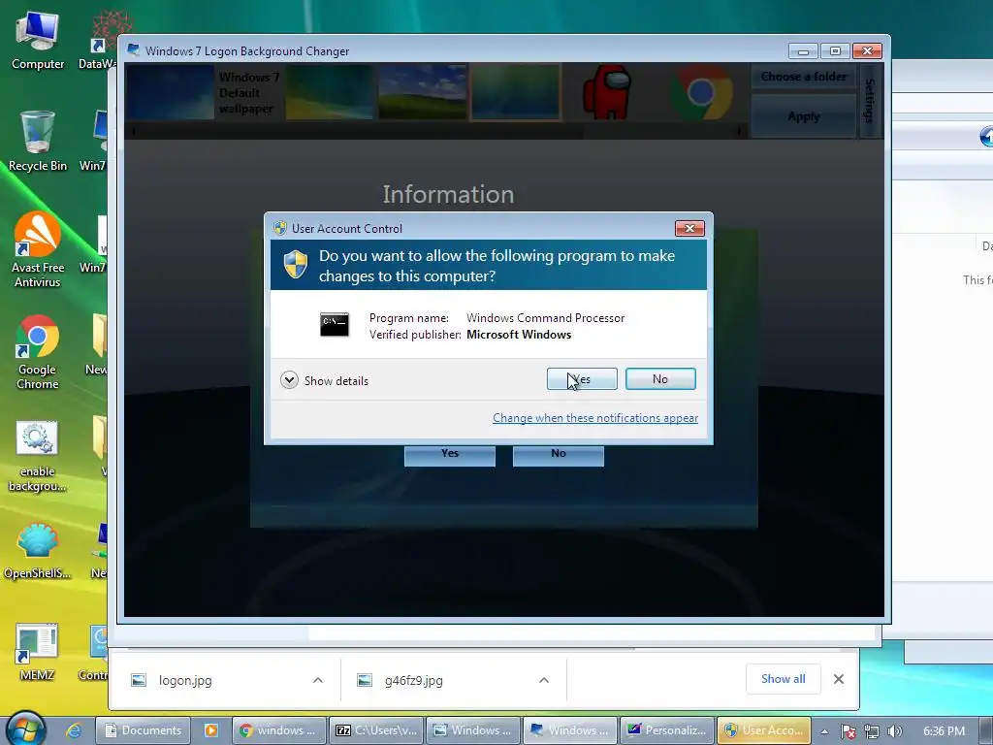Select the green aurora wallpaper thumbnail
Image resolution: width=993 pixels, height=745 pixels.
point(330,92)
